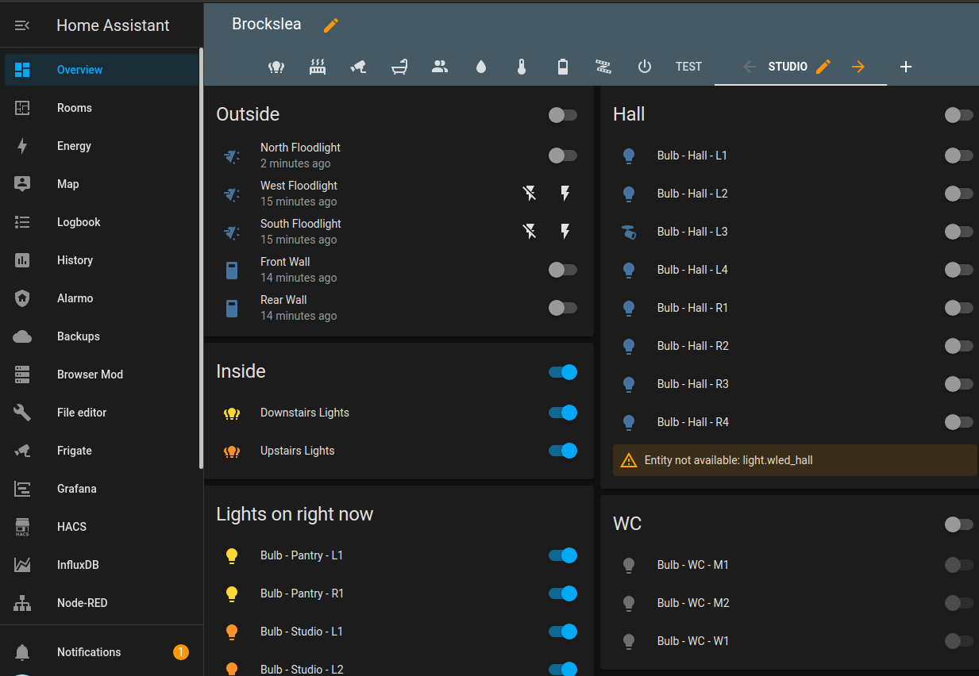This screenshot has width=979, height=676.
Task: Switch to the radiator heating tab
Action: point(318,67)
